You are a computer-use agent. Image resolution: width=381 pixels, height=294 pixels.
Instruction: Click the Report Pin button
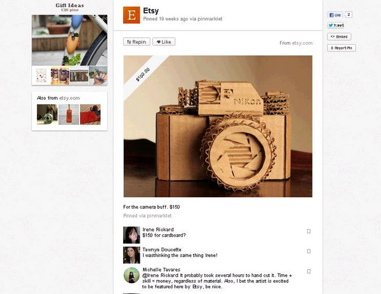[x=342, y=48]
